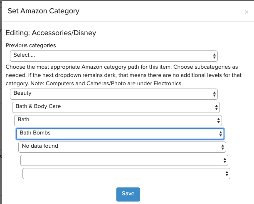Click the 'Editing: Accessories/Disney' heading

(x=51, y=32)
